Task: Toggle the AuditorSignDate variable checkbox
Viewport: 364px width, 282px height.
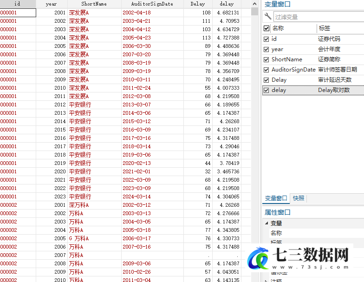Action: pyautogui.click(x=266, y=70)
